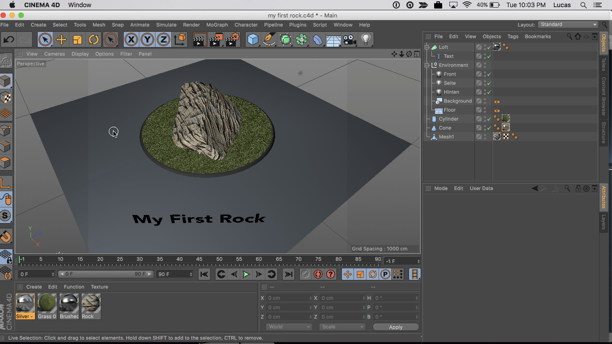Screen dimensions: 612x344
Task: Click frame 45 on the timeline ruler
Action: point(199,259)
